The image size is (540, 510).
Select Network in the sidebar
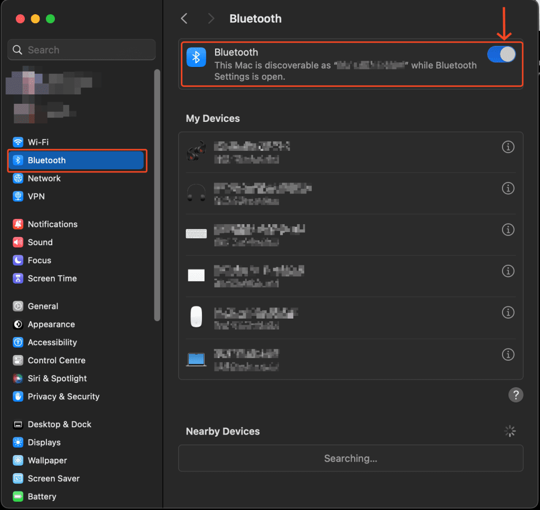[x=44, y=178]
